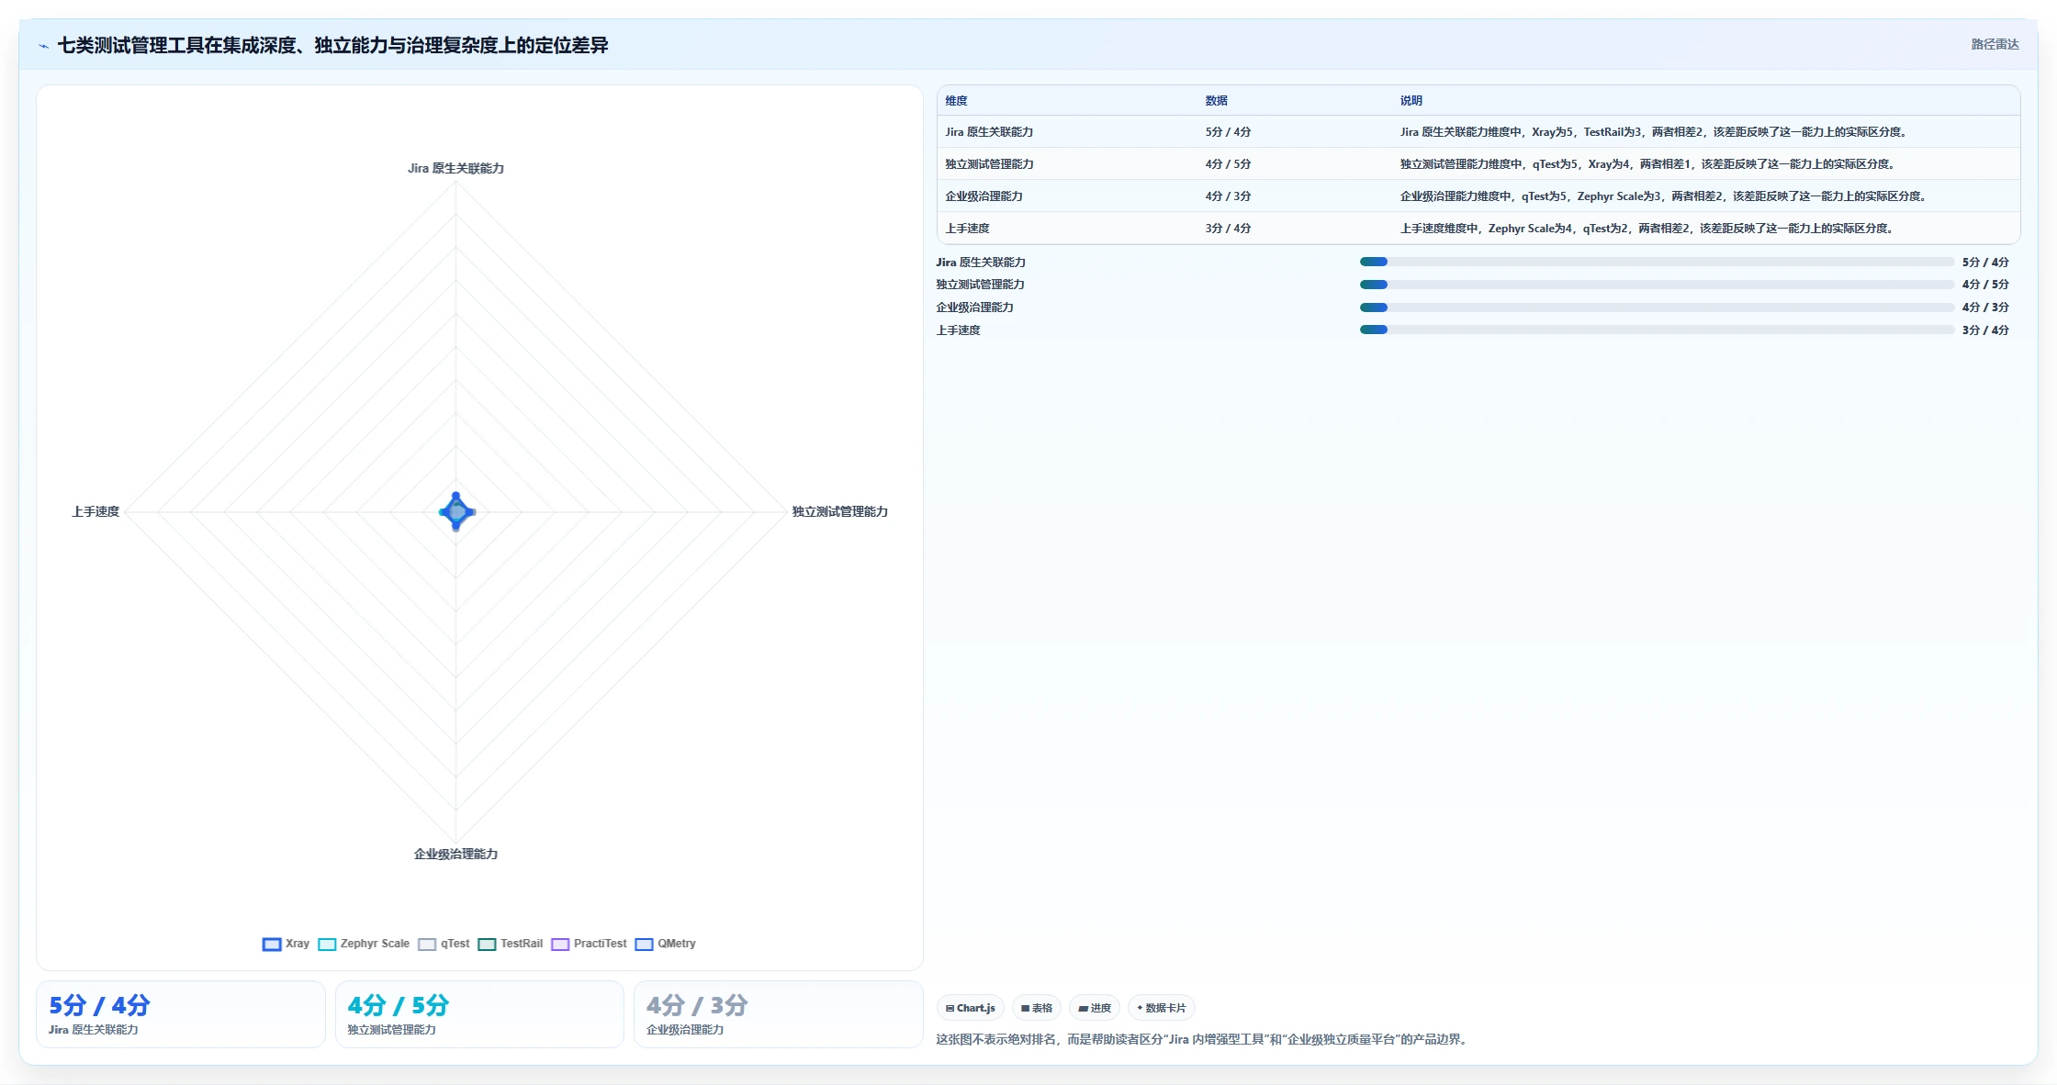Toggle the Zephyr Scale legend entry

tap(364, 944)
